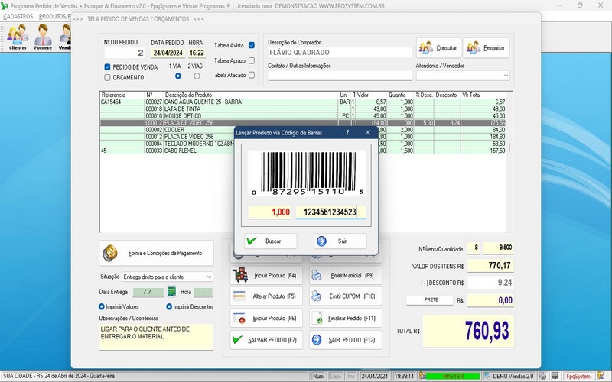The width and height of the screenshot is (612, 382).
Task: Open the Clientes toolbar icon
Action: pos(17,36)
